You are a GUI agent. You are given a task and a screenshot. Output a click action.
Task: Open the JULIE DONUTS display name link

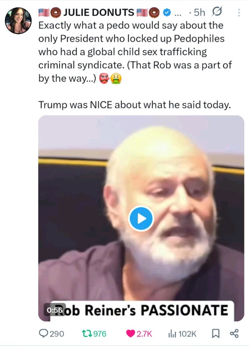click(99, 12)
